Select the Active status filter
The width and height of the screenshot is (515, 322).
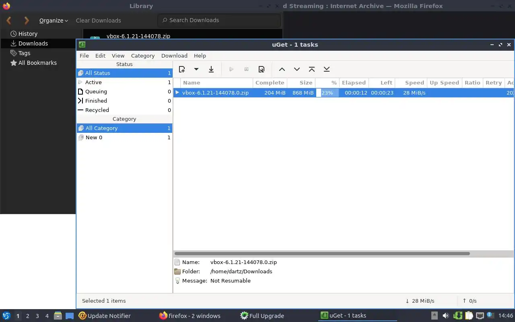click(x=124, y=82)
